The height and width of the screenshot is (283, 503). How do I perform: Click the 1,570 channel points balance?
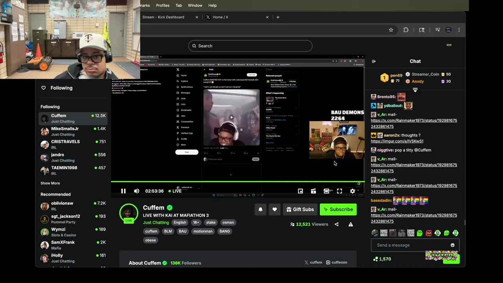point(382,259)
